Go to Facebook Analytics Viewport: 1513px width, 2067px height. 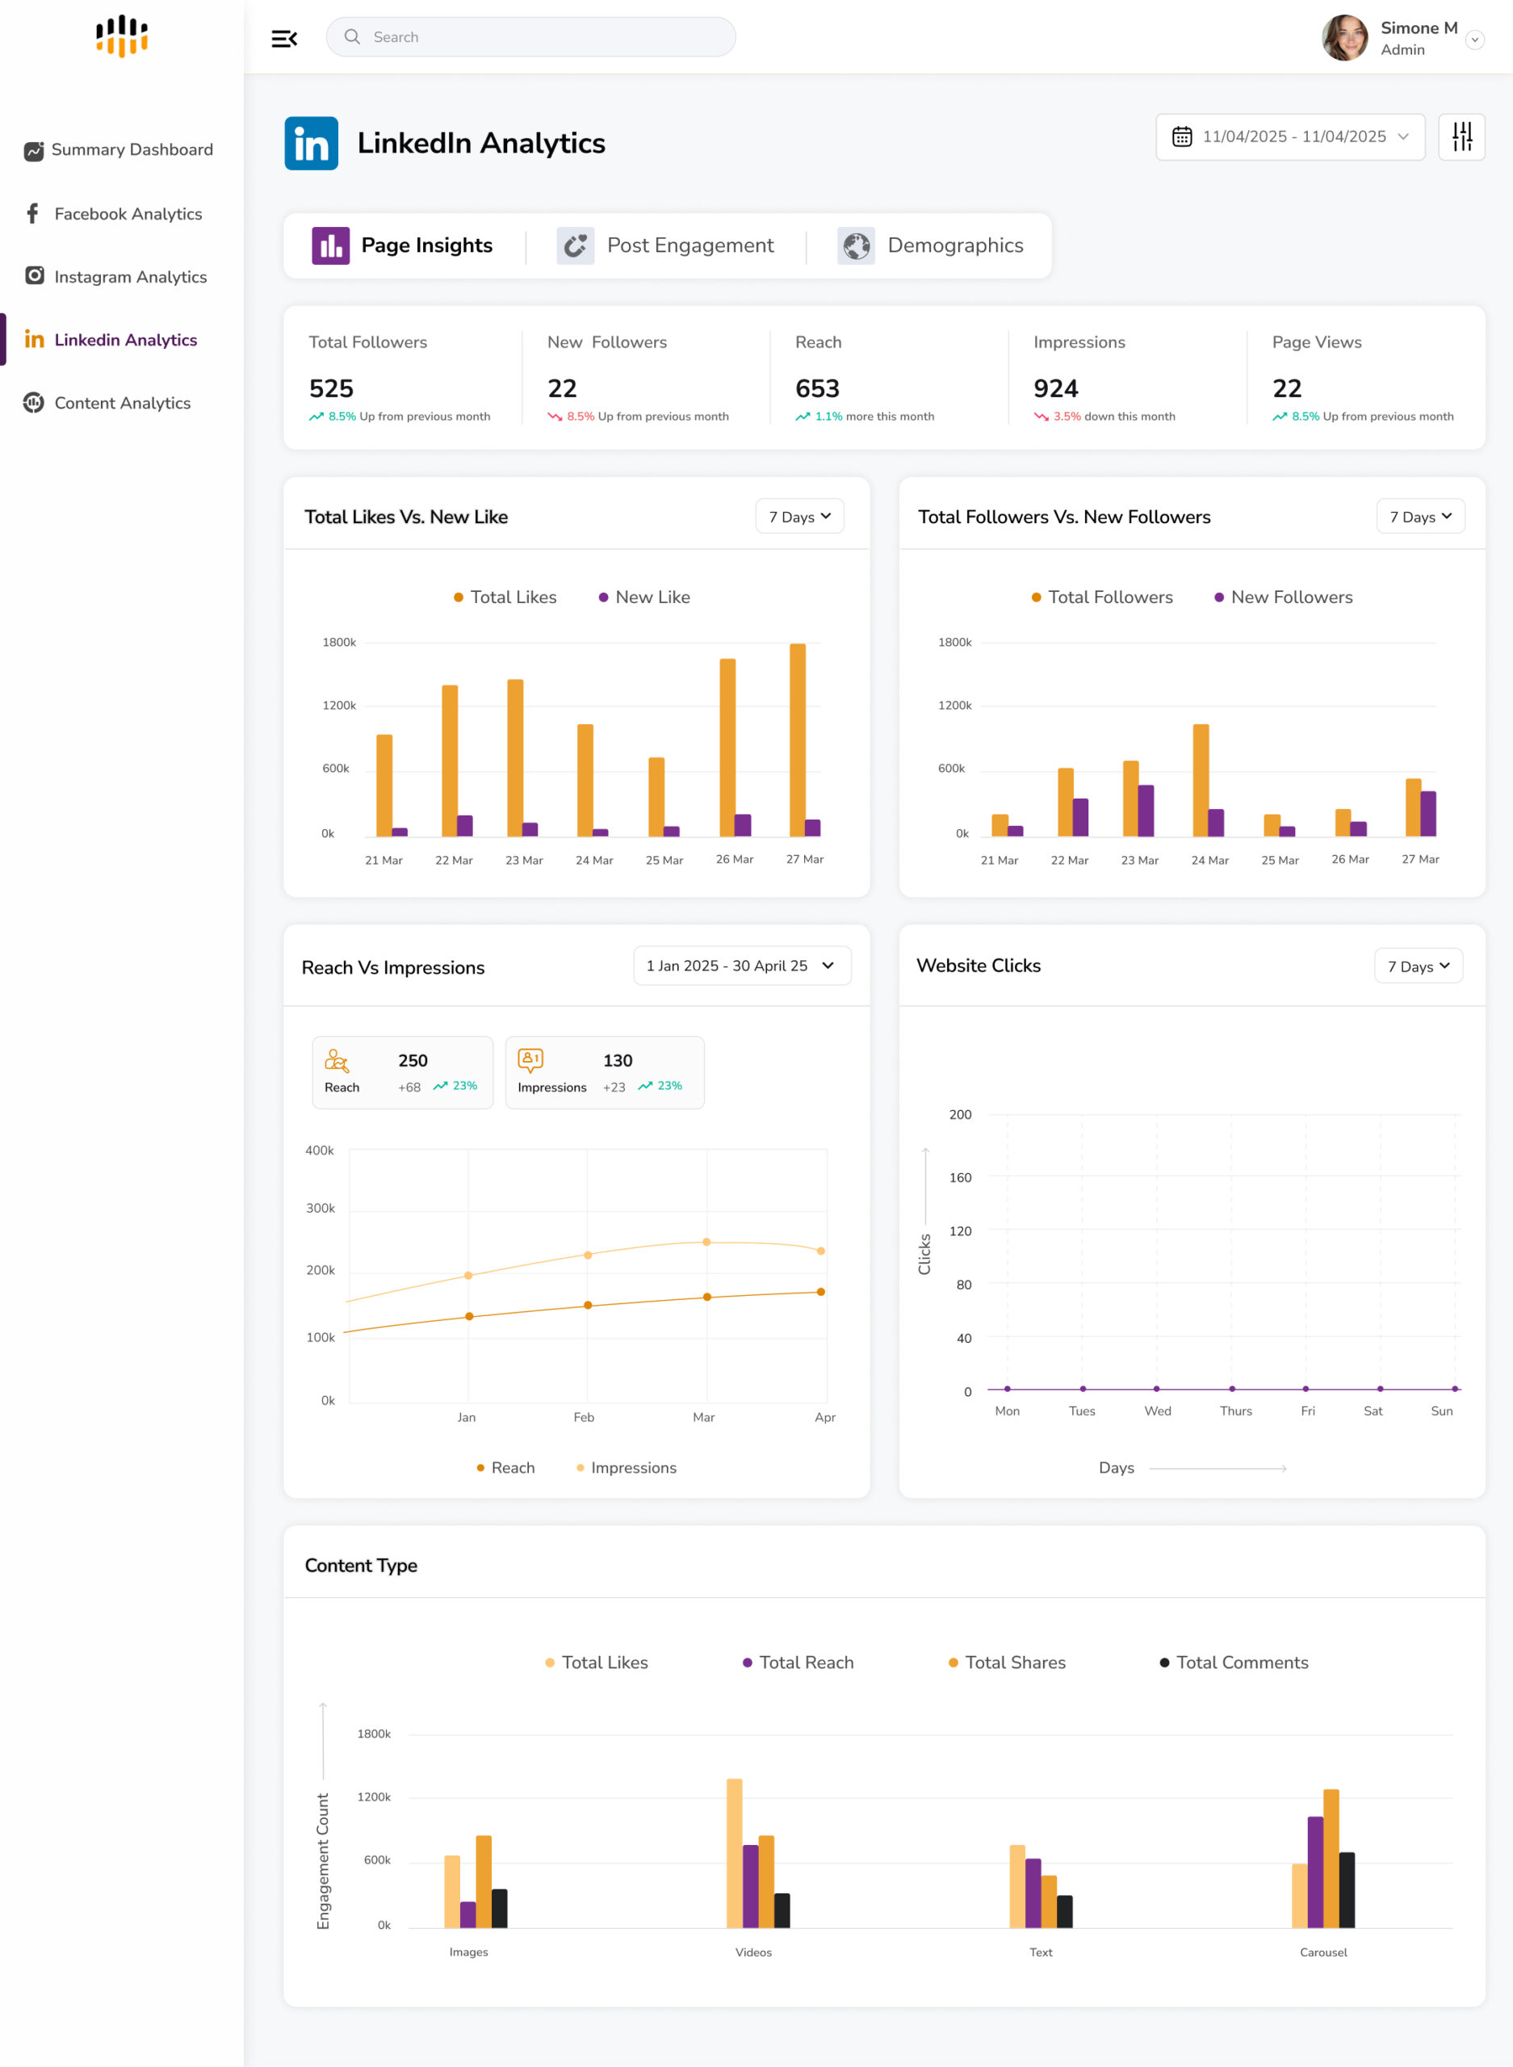coord(128,213)
